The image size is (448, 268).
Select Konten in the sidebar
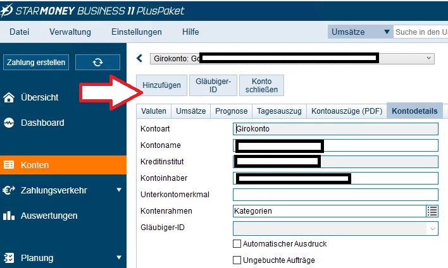coord(63,165)
